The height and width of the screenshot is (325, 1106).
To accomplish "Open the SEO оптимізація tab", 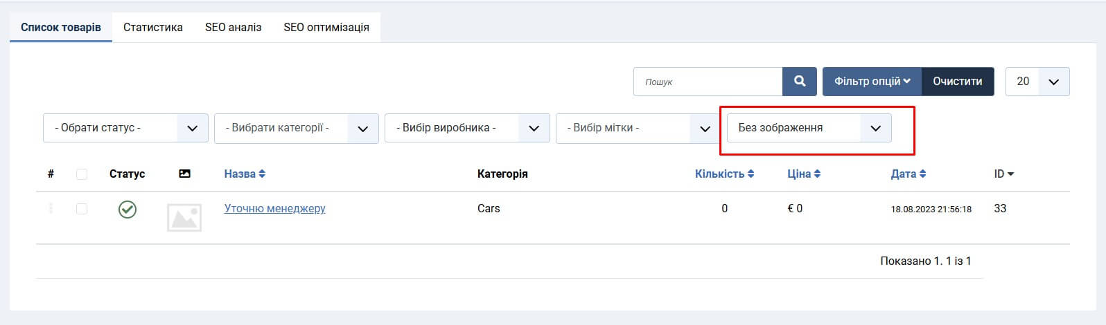I will tap(326, 28).
